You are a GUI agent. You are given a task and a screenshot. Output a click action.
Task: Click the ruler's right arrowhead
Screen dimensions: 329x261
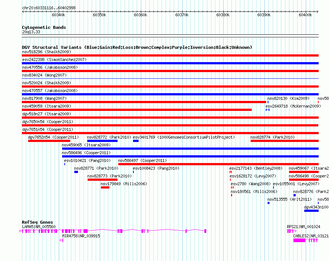[318, 11]
